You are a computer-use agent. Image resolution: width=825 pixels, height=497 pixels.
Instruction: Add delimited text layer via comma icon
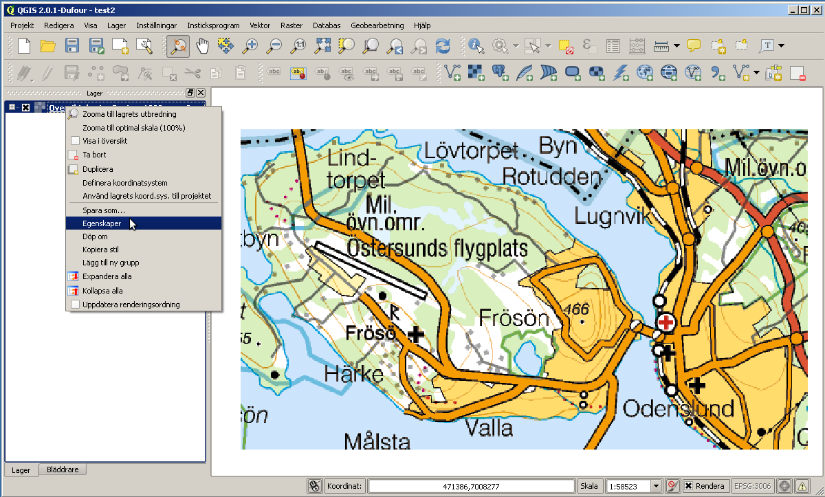point(717,72)
